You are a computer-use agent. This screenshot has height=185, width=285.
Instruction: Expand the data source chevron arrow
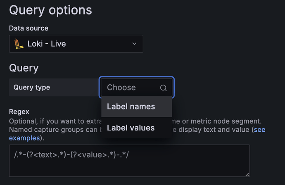pos(134,44)
